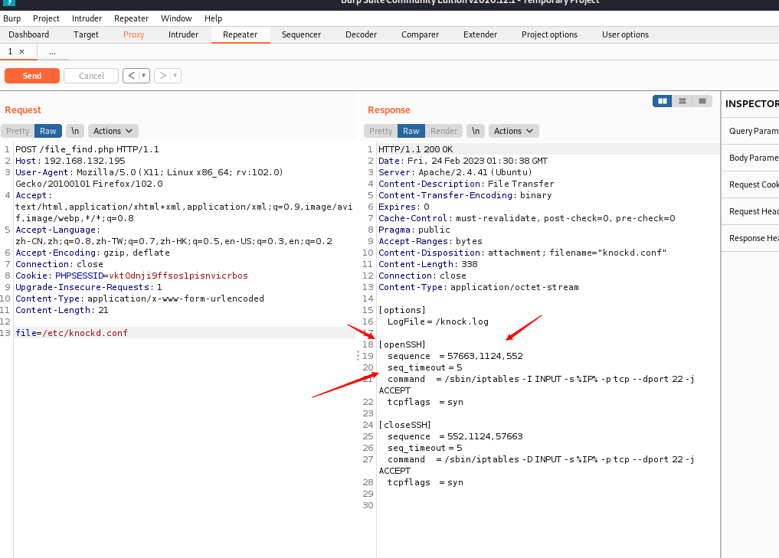
Task: Switch to the Intruder tool tab
Action: coord(183,34)
